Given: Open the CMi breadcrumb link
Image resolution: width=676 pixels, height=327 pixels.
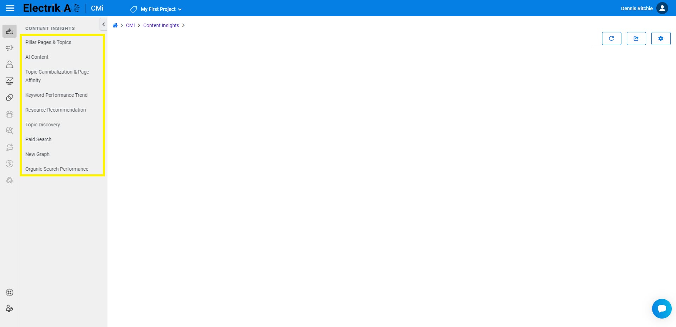Looking at the screenshot, I should pyautogui.click(x=131, y=25).
